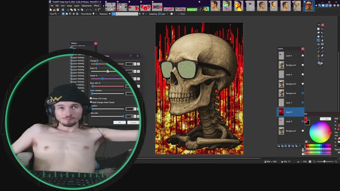Click Add New Layer icon in Layers panel

coord(279,146)
